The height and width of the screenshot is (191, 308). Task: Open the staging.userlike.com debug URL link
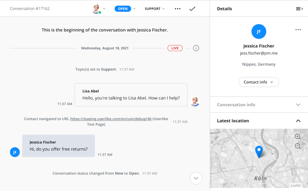(x=111, y=119)
